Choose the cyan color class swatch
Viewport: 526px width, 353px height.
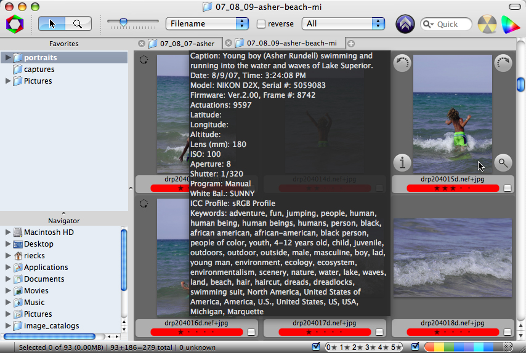[x=479, y=347]
